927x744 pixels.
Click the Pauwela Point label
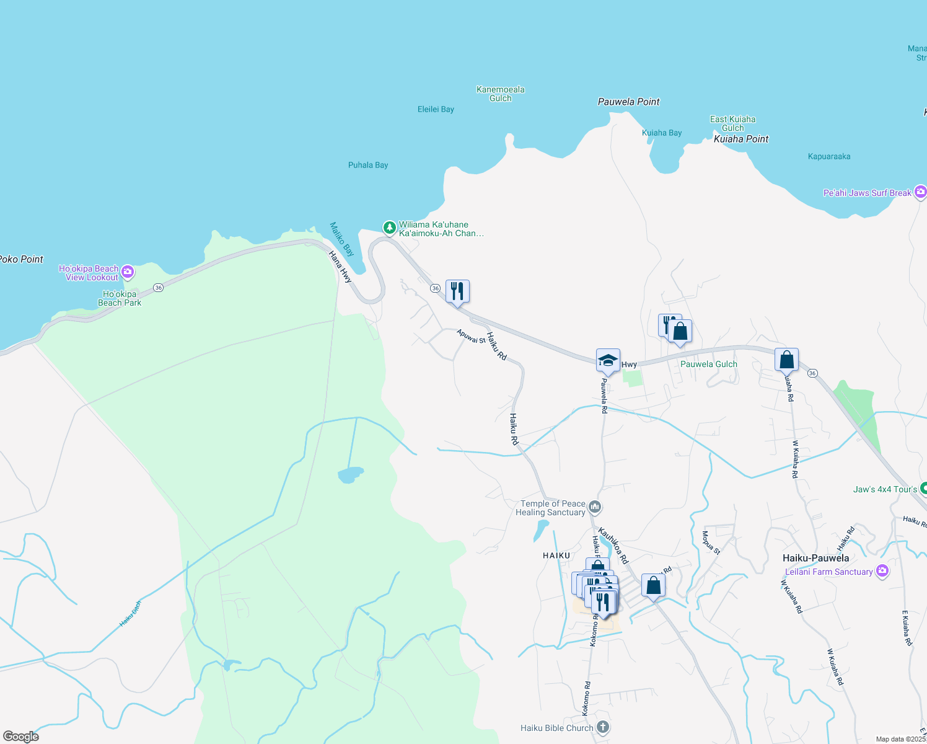(x=628, y=102)
